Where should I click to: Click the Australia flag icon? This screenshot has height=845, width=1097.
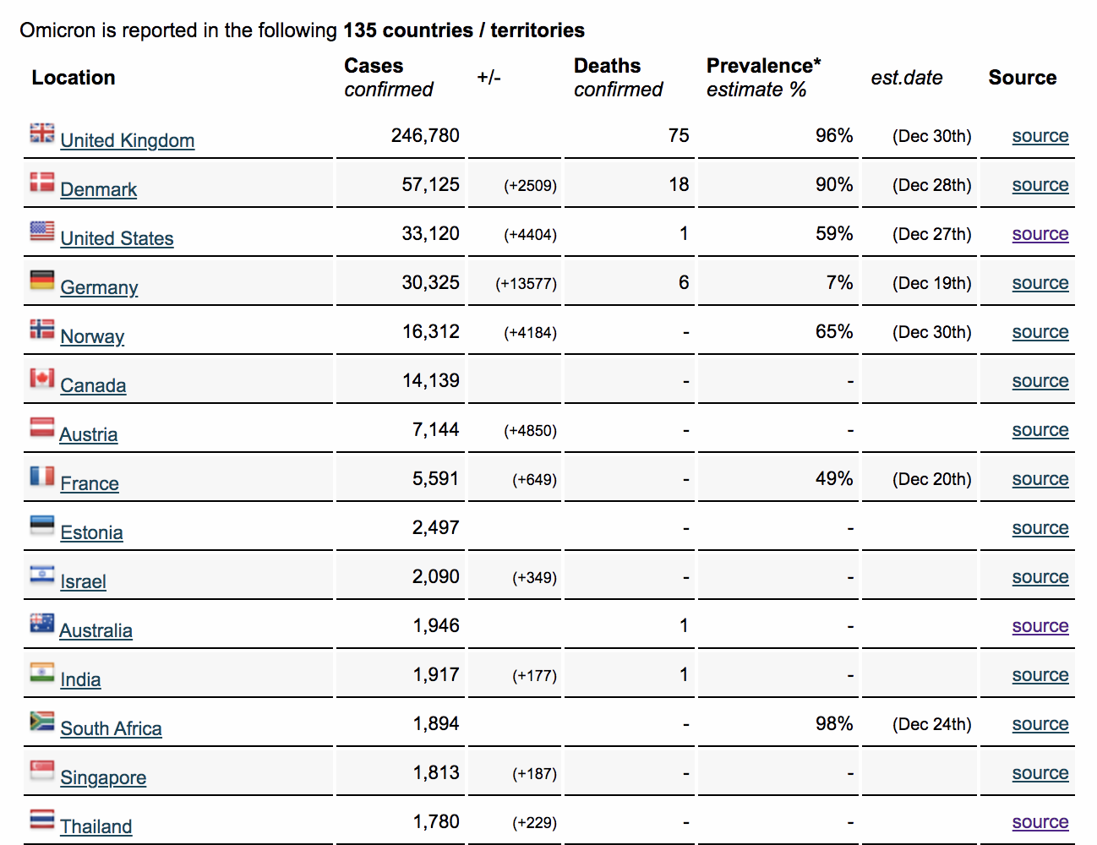[42, 624]
